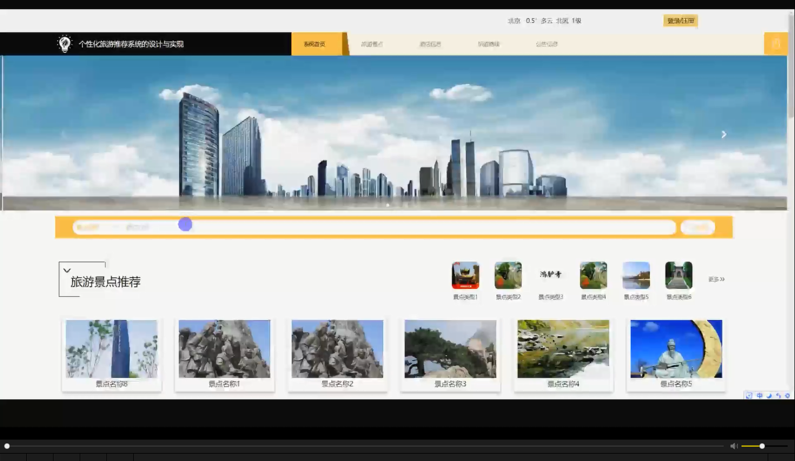Open input method settings gear icon
795x461 pixels.
[787, 396]
